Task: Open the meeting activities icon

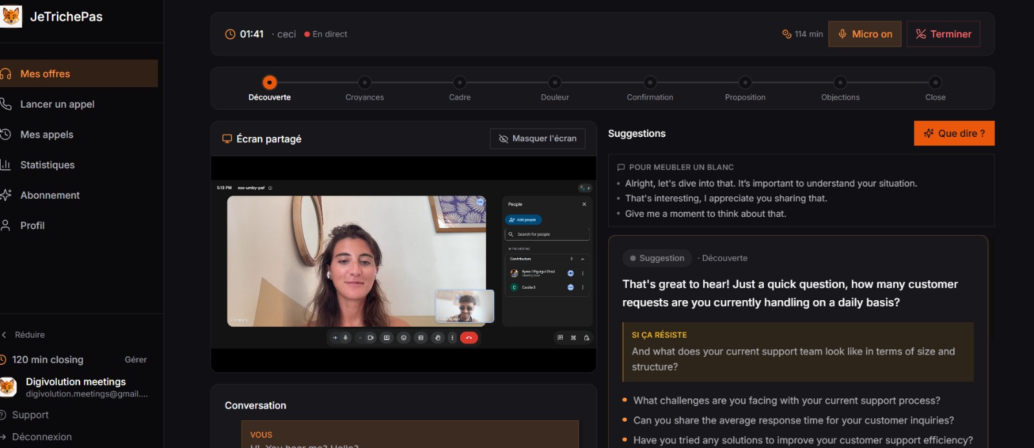Action: 573,338
